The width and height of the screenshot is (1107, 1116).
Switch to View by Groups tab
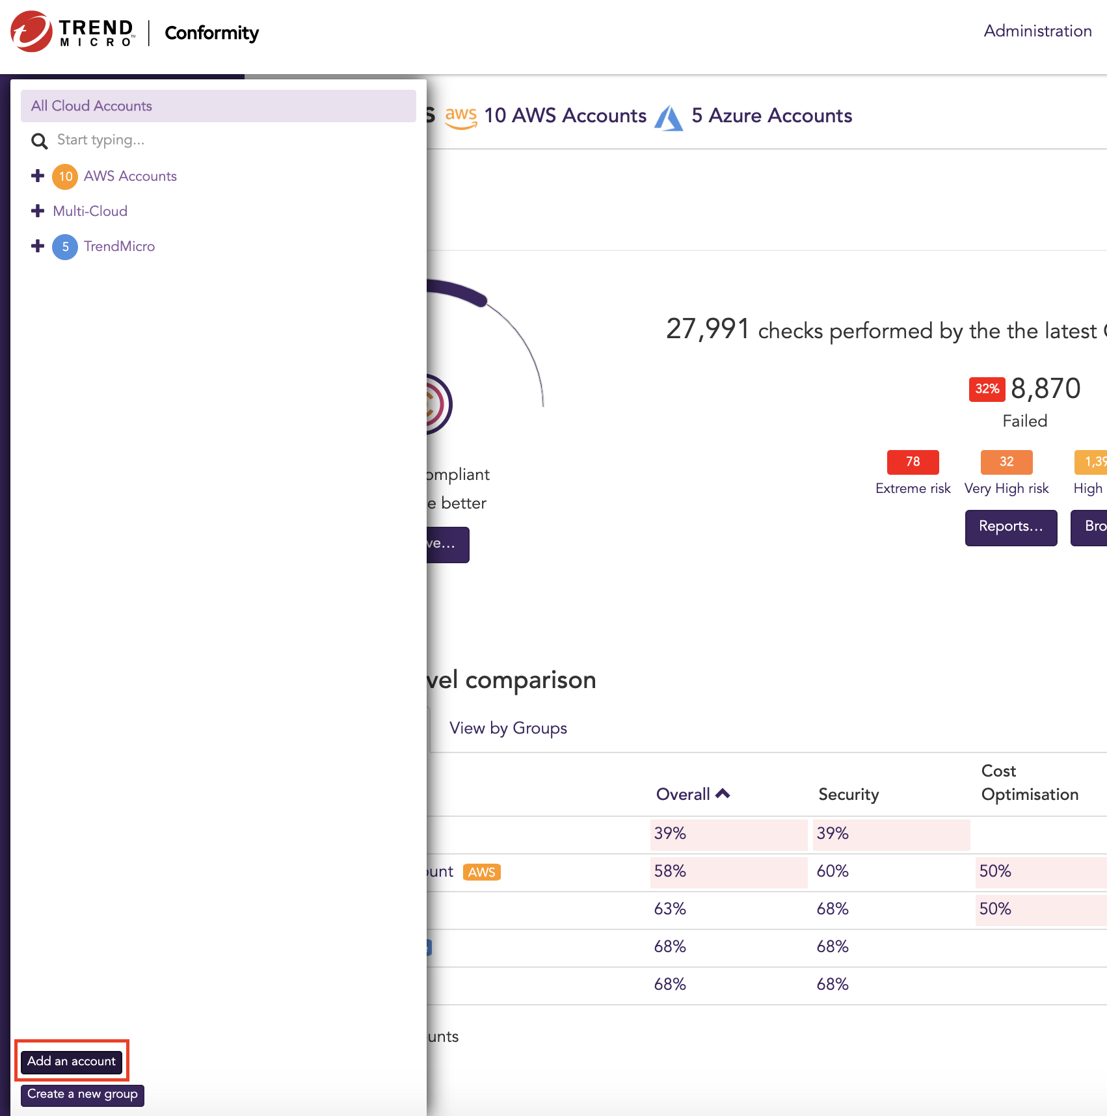pyautogui.click(x=508, y=728)
